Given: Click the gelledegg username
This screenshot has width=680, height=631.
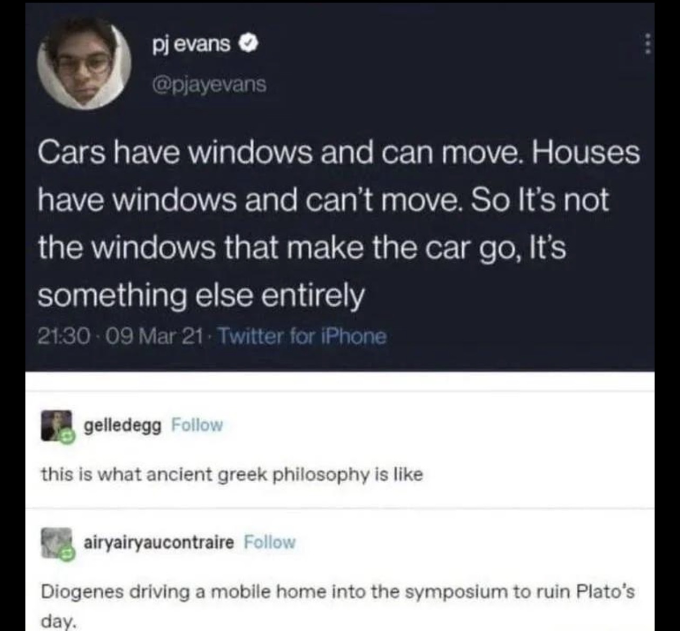Looking at the screenshot, I should [x=123, y=425].
